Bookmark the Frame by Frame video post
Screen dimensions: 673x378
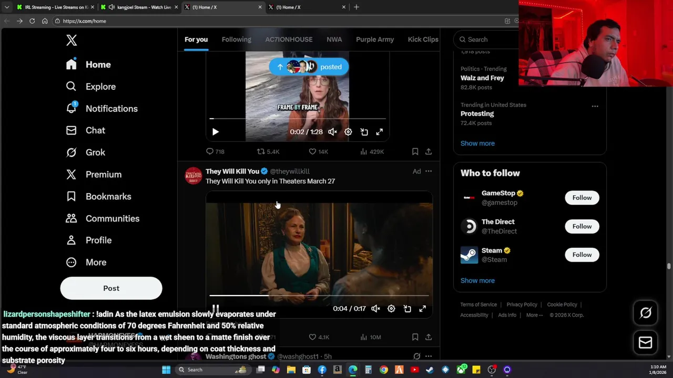[x=415, y=152]
